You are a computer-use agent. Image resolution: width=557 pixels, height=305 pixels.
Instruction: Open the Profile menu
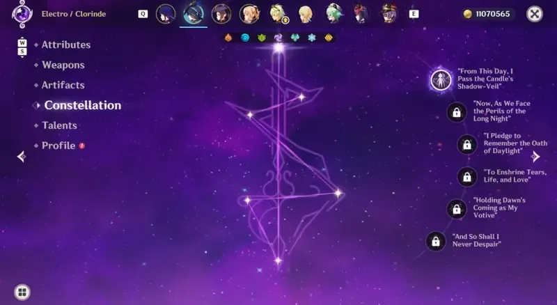(58, 146)
